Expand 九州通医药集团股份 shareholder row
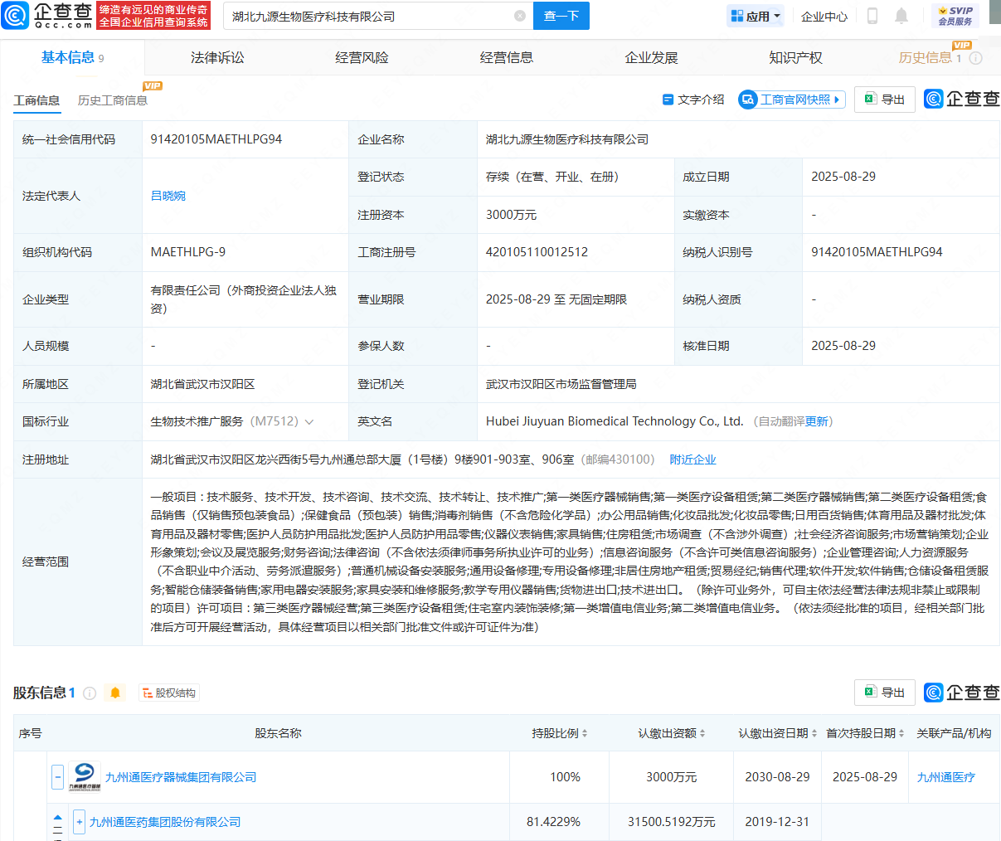This screenshot has height=841, width=1001. [x=80, y=822]
